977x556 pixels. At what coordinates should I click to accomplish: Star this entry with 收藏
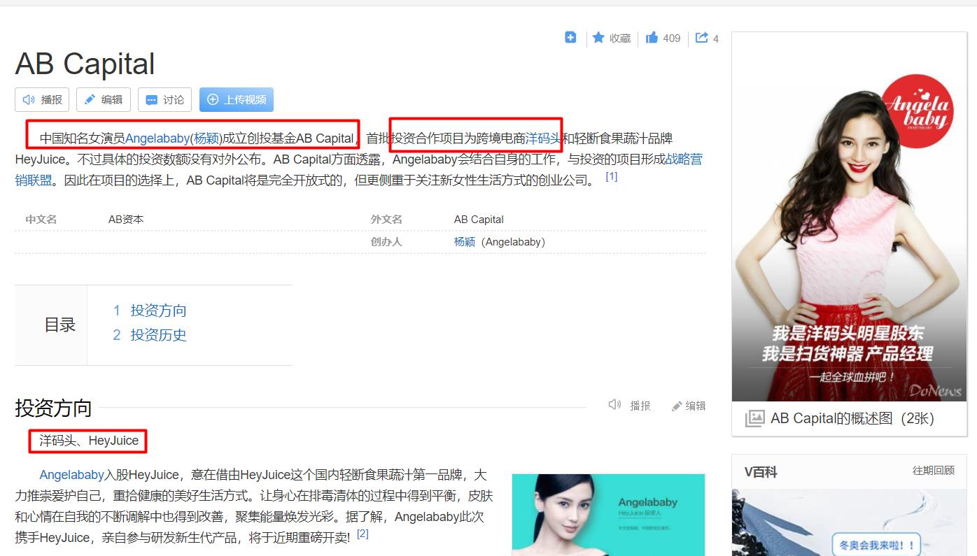(610, 38)
